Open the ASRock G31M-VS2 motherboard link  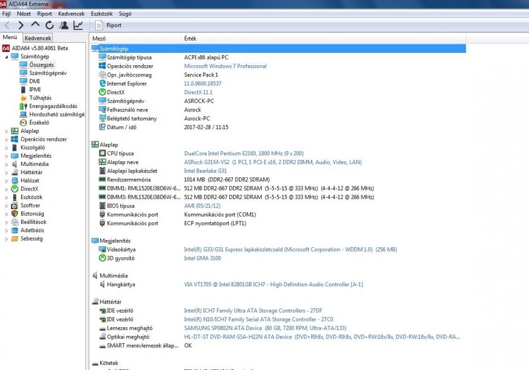pos(272,162)
